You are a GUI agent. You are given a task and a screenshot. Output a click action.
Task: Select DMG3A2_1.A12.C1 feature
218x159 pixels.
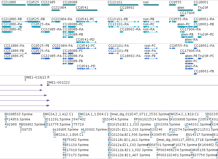[44, 117]
